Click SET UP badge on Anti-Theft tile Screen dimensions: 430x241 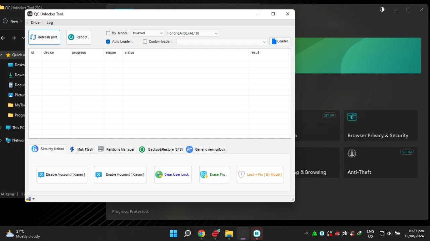(x=407, y=152)
